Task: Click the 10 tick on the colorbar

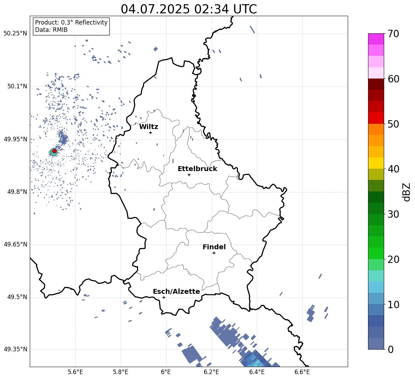Action: 393,304
